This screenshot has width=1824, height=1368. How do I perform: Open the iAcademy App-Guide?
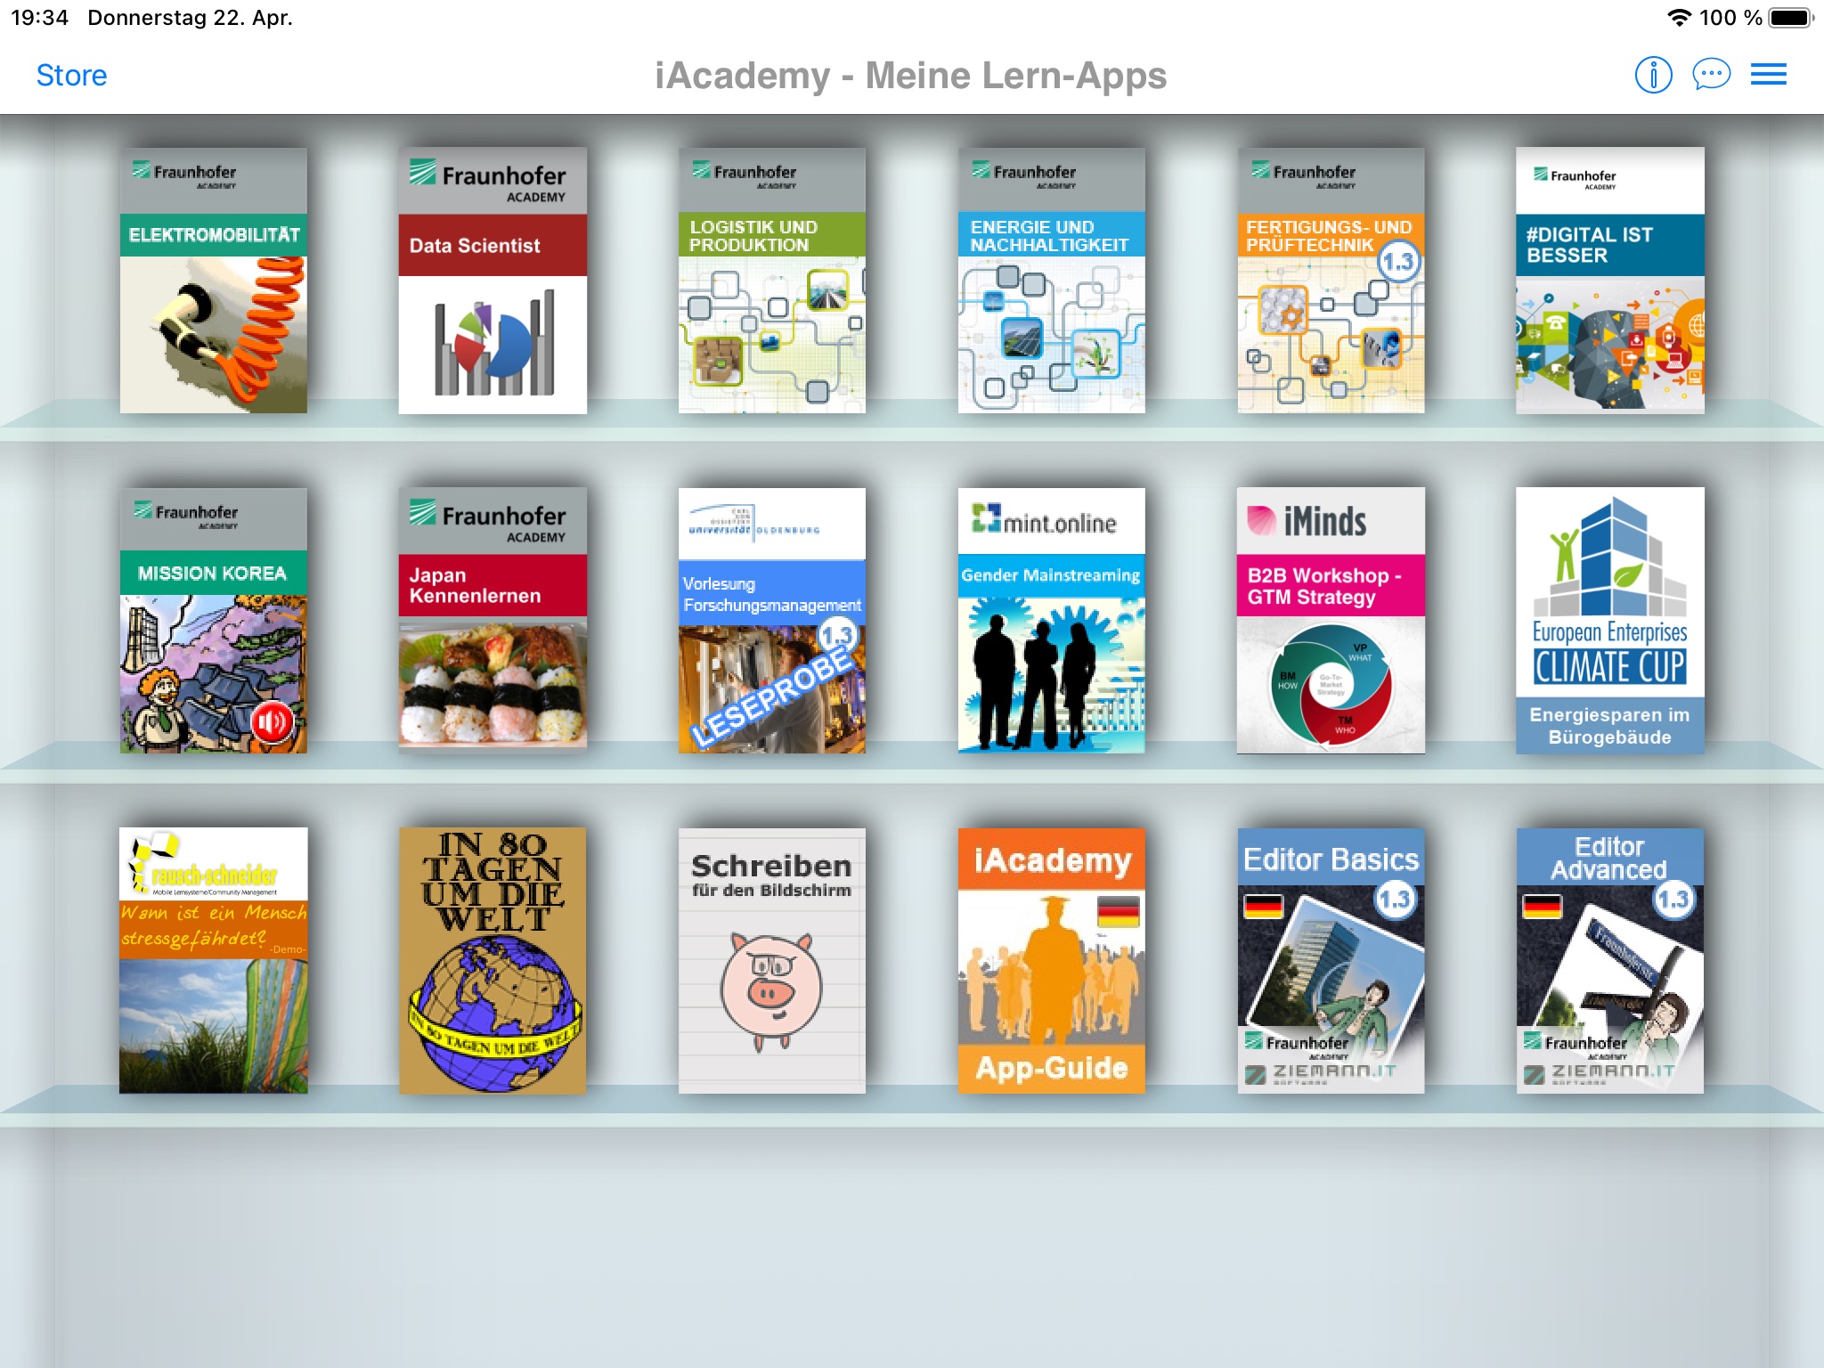coord(1051,961)
